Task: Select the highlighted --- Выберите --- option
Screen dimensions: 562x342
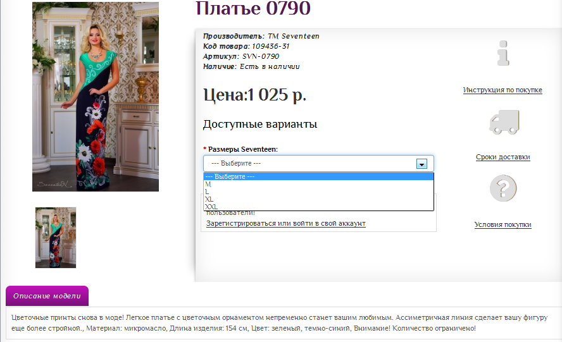Action: [x=318, y=176]
